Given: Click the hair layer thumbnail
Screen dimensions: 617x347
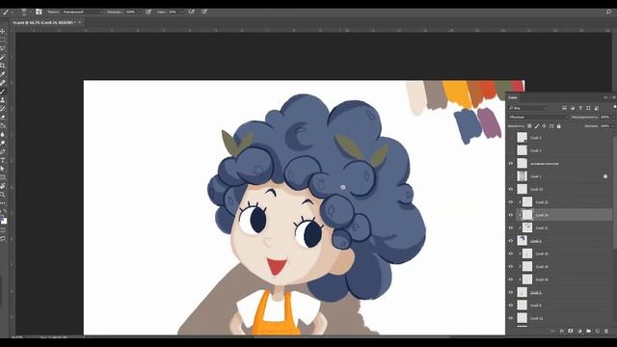Looking at the screenshot, I should tap(522, 240).
